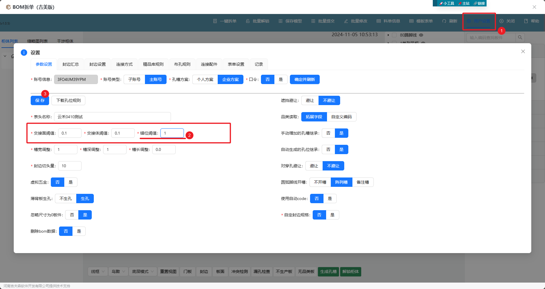Click the search magnifier icon
This screenshot has width=545, height=289.
pyautogui.click(x=520, y=37)
